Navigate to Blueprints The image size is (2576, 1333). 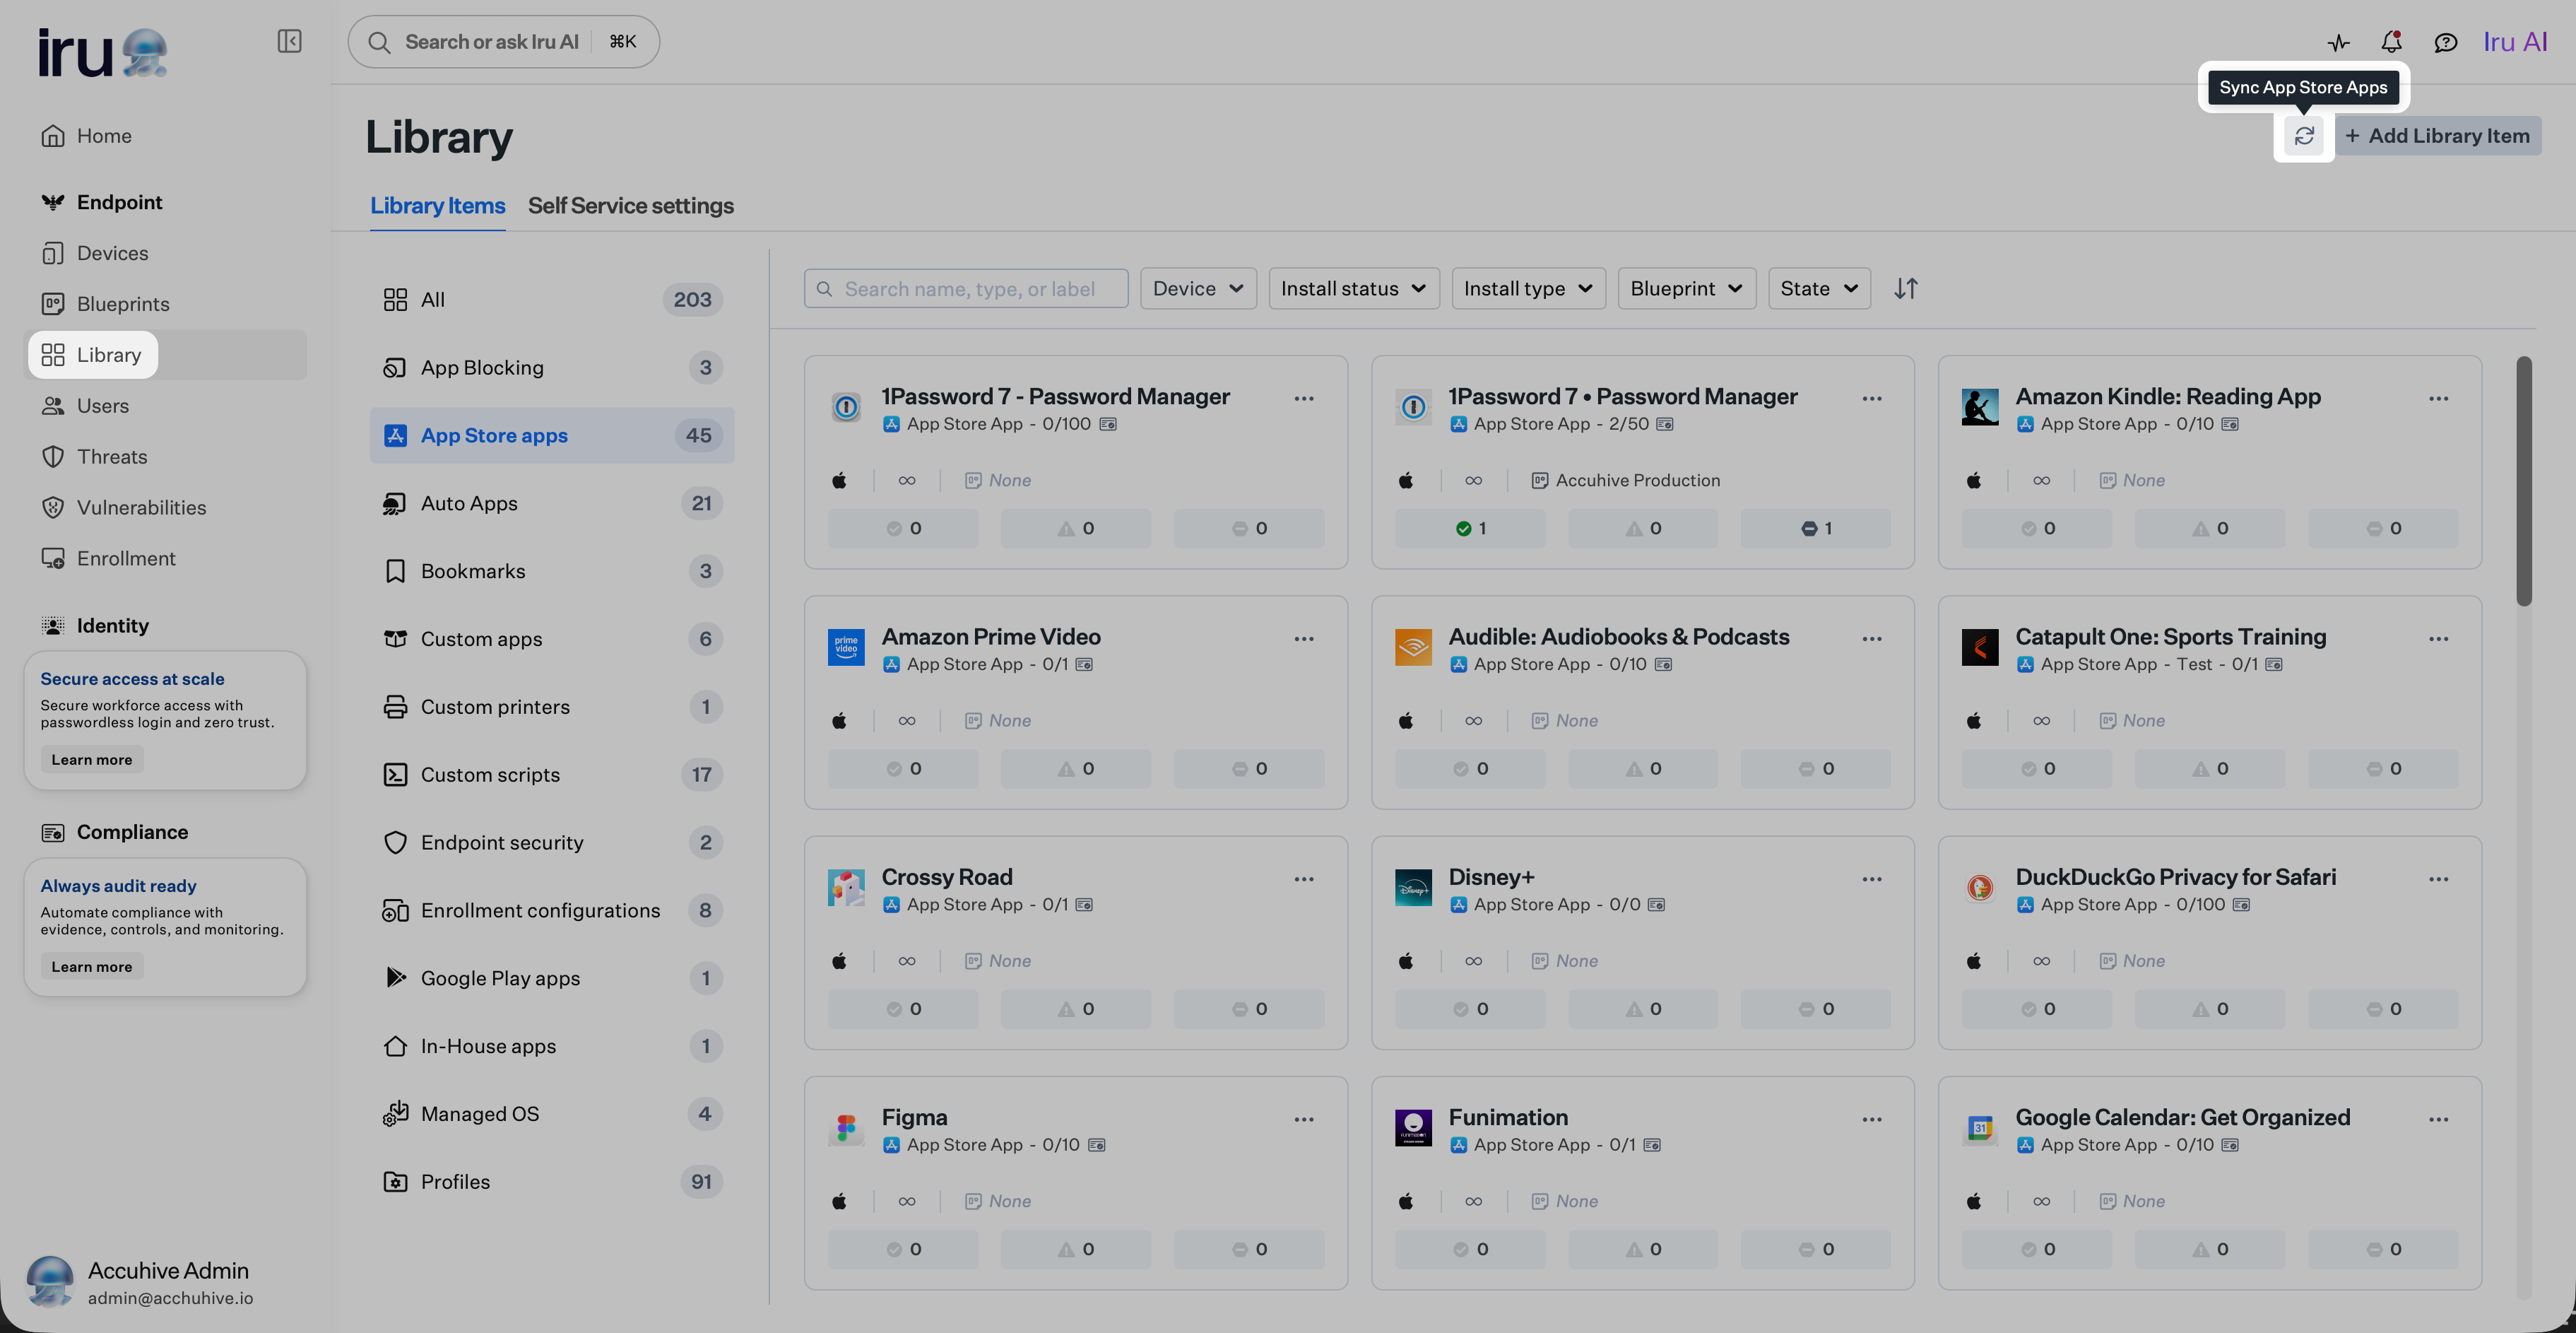click(123, 304)
